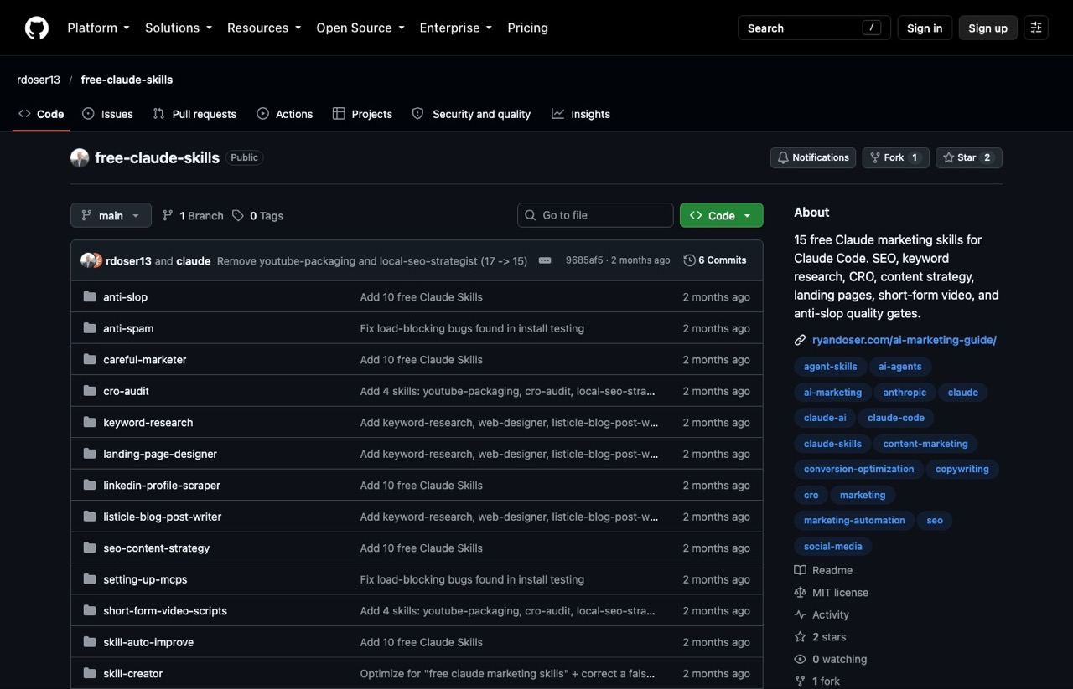This screenshot has height=689, width=1073.
Task: Click the Sign in button
Action: click(925, 28)
